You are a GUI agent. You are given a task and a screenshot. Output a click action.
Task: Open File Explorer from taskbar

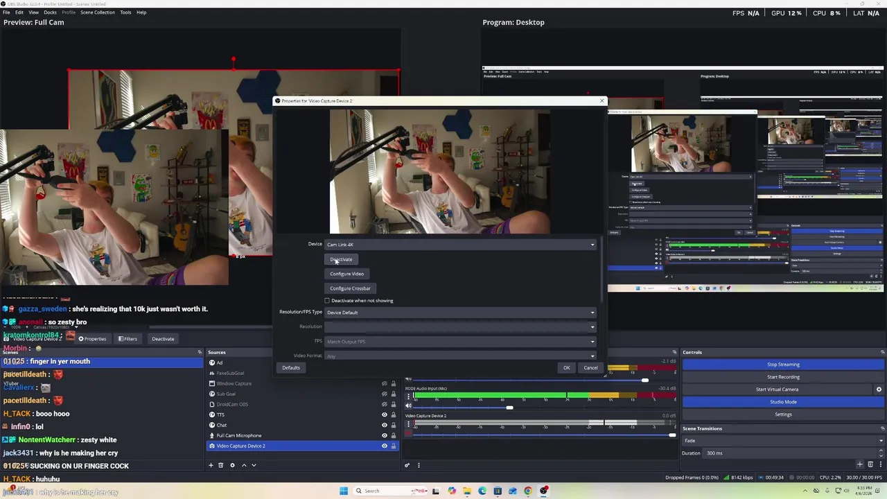[x=467, y=491]
